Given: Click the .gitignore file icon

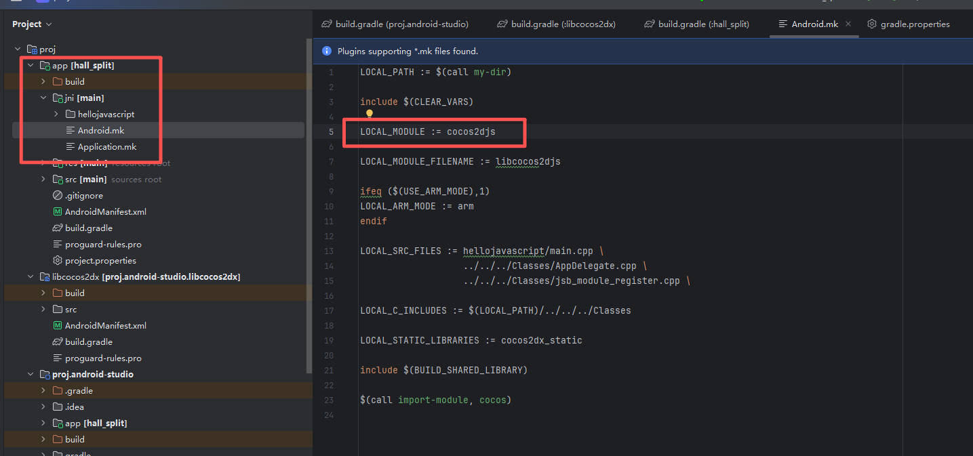Looking at the screenshot, I should coord(58,196).
